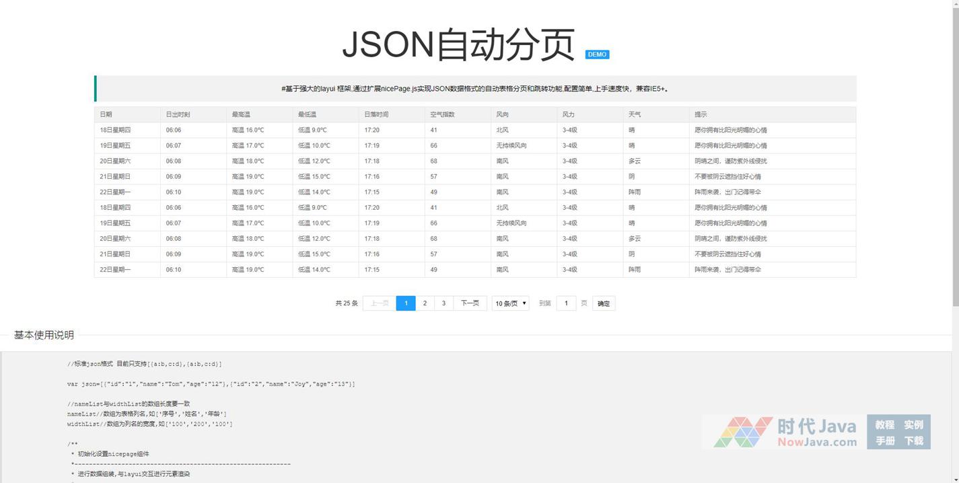Select the 天气 column header

coord(635,114)
